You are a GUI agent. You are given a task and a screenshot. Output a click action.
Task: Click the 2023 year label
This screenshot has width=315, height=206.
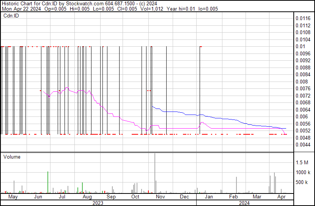(x=98, y=203)
